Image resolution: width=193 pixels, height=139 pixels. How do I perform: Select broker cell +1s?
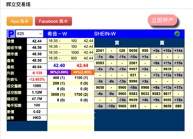click(145, 57)
